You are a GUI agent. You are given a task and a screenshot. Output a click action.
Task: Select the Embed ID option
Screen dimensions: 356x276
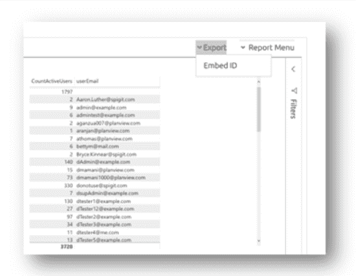point(220,65)
